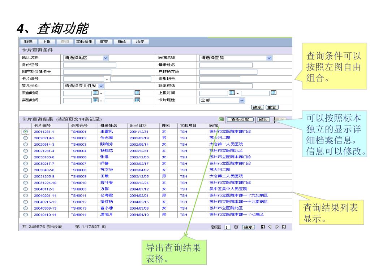Screen dimensions: 370x277
Task: Jump to the last results page
Action: 284,227
